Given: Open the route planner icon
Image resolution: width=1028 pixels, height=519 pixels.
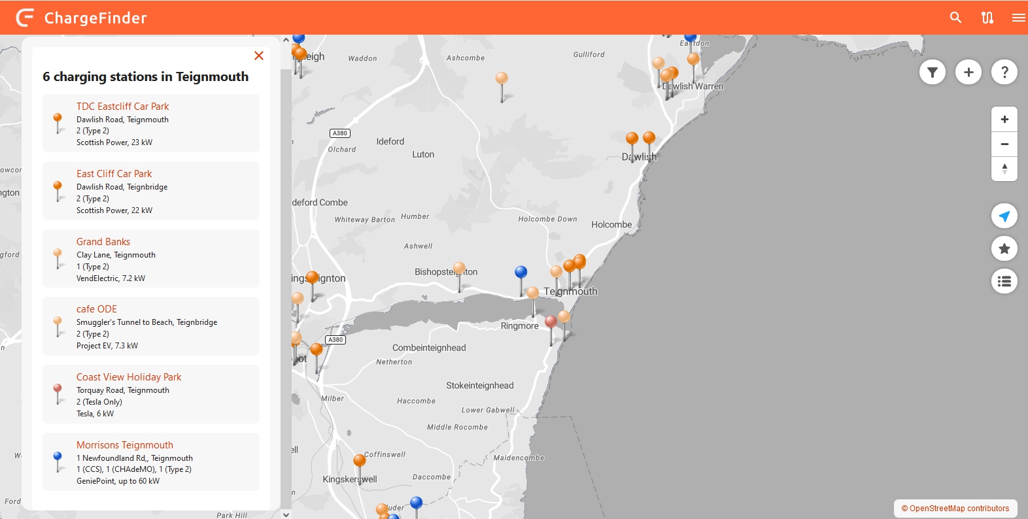Looking at the screenshot, I should point(987,18).
